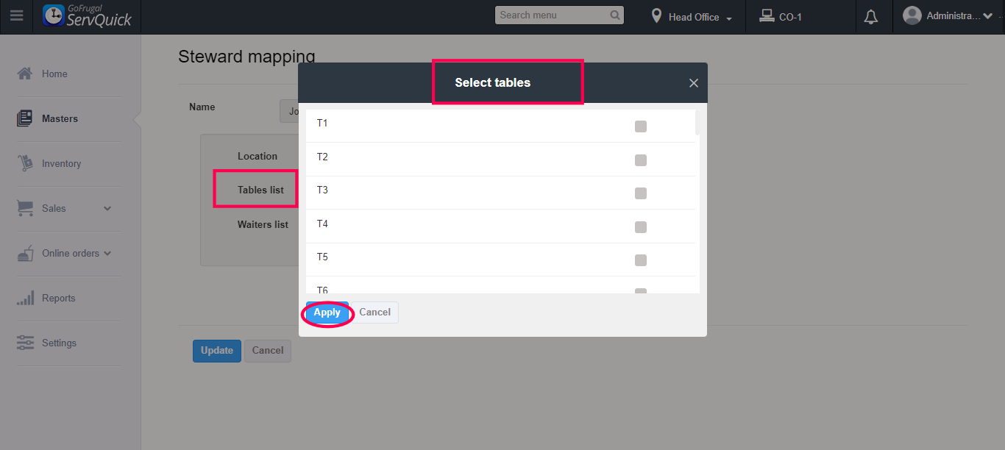This screenshot has height=450, width=1005.
Task: Check the T1 table checkbox
Action: pos(640,126)
